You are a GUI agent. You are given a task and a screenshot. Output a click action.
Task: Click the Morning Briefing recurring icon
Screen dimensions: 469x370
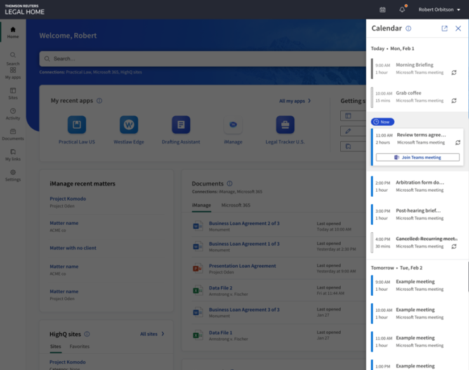[x=454, y=72]
